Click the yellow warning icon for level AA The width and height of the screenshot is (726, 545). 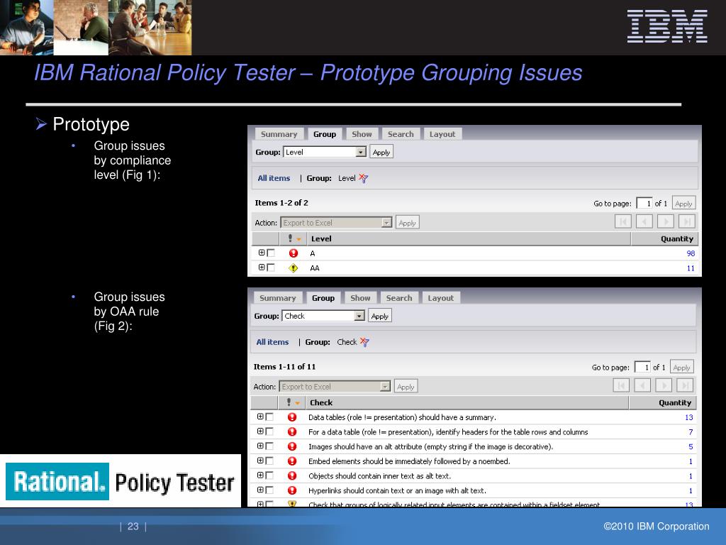pos(293,268)
